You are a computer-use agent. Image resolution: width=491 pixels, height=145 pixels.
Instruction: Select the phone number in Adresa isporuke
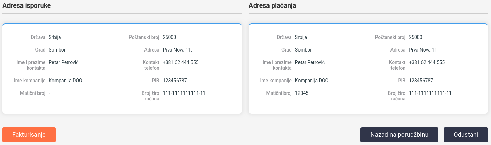(x=181, y=62)
